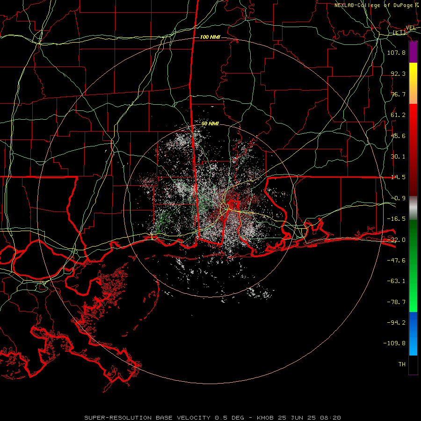Click the -32.0 velocity scale value
421x421 pixels.
[396, 240]
